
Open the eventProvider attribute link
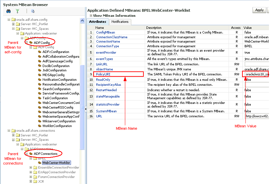point(106,53)
